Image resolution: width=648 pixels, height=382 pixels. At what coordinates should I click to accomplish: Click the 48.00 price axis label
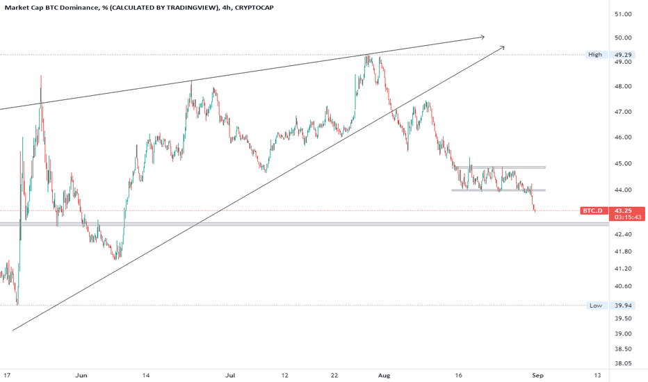623,86
